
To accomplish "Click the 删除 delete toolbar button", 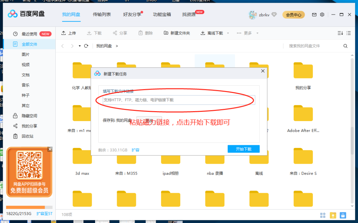I will (146, 33).
